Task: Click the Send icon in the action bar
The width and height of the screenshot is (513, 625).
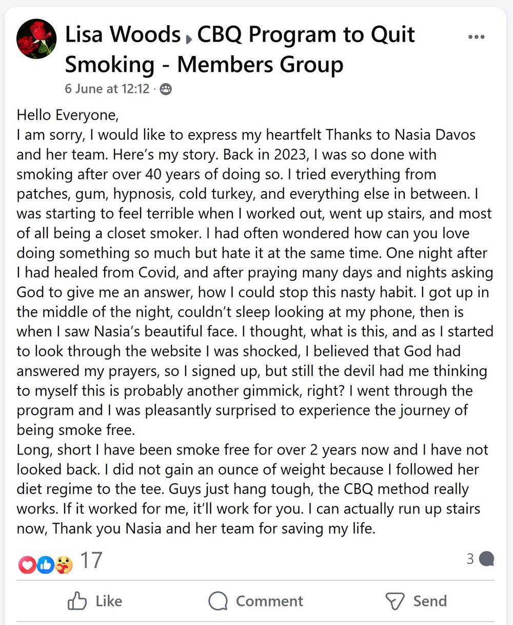Action: 396,601
